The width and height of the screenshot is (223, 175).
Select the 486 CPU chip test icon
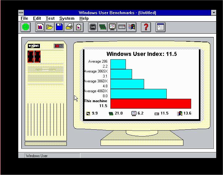[x=93, y=27]
